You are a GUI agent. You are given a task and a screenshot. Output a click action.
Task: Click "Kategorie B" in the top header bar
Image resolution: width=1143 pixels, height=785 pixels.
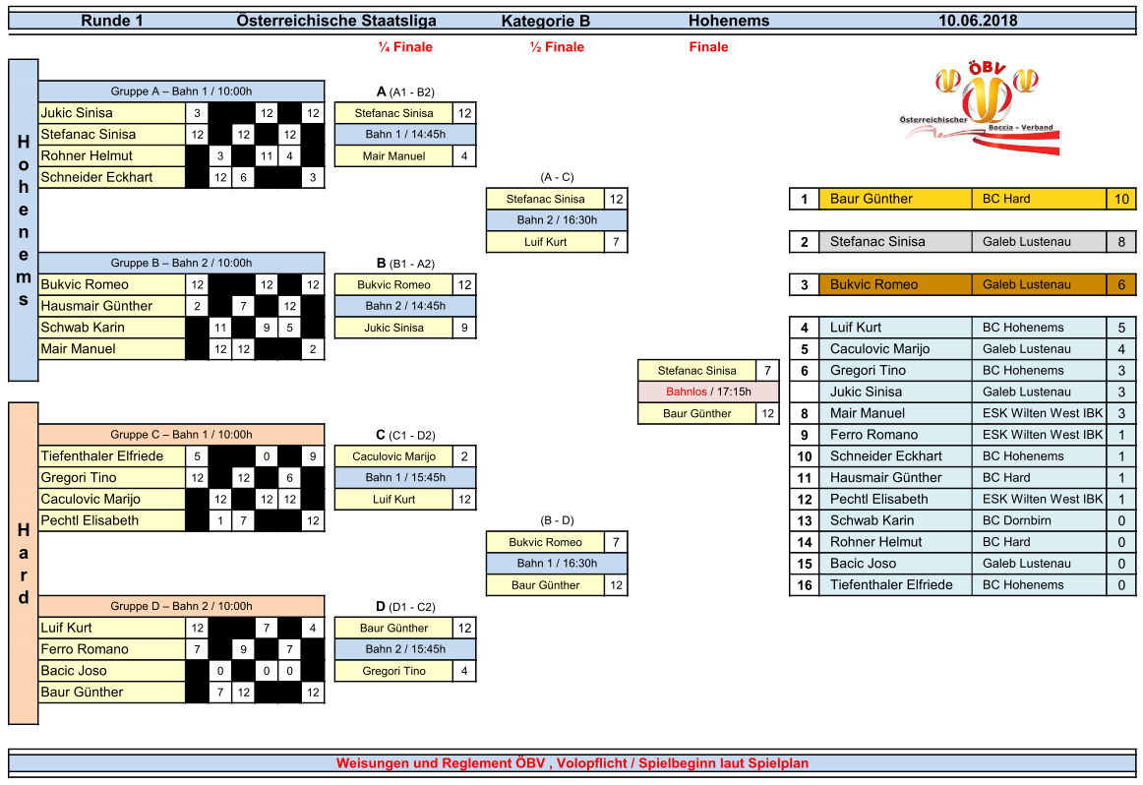[x=546, y=21]
